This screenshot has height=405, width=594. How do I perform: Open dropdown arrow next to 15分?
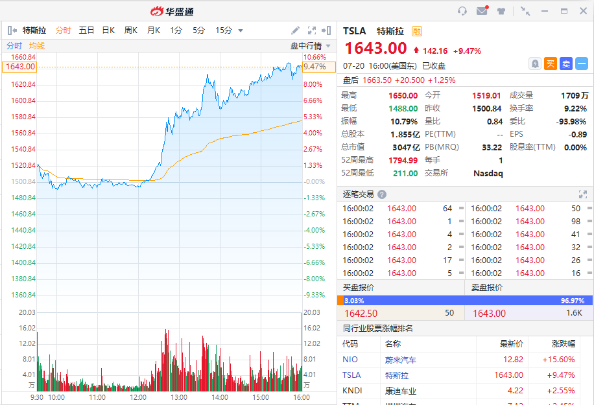[240, 30]
